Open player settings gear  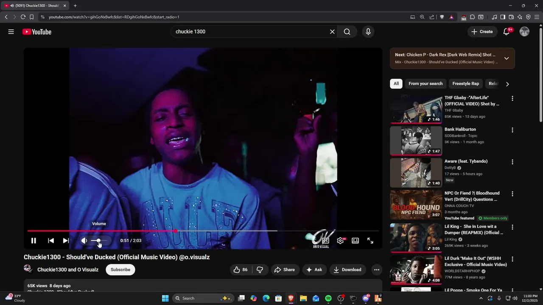click(340, 241)
